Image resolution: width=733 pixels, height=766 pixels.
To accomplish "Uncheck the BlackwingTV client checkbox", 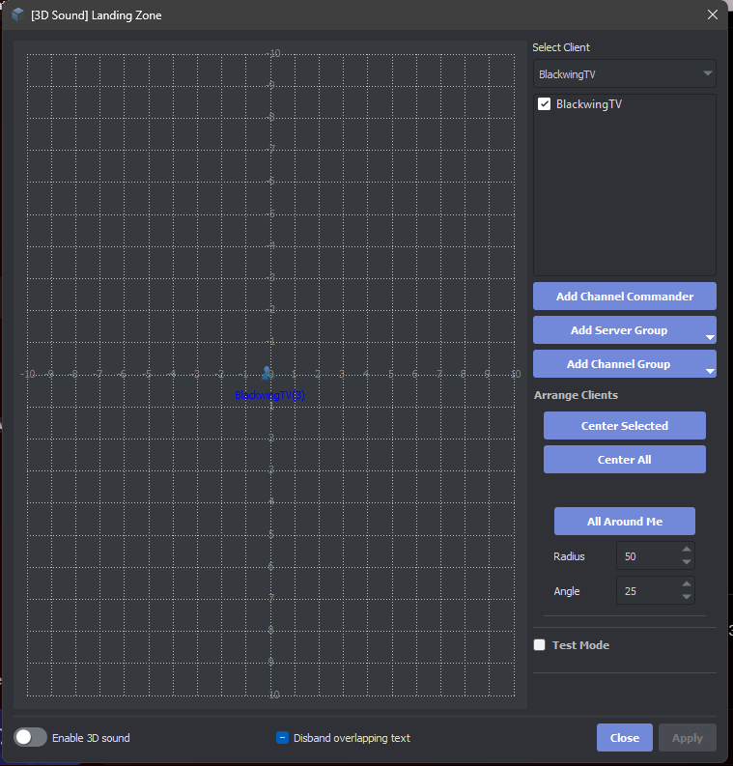I will click(544, 104).
